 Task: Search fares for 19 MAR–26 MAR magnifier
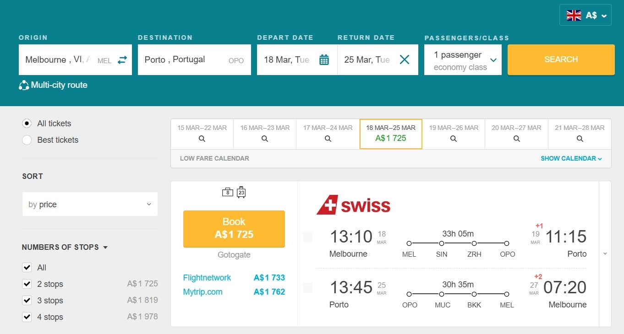coord(454,139)
